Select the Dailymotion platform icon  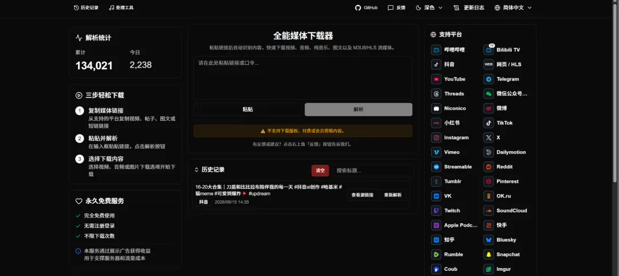click(x=489, y=152)
